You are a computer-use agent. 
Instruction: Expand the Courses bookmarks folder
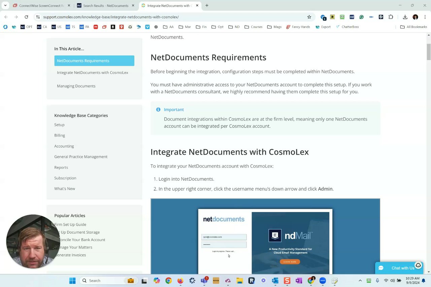[254, 27]
